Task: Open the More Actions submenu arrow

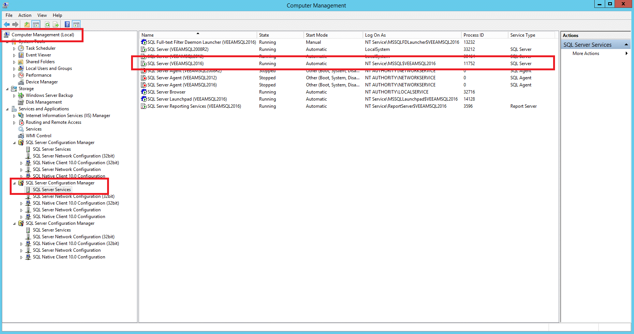Action: tap(627, 53)
